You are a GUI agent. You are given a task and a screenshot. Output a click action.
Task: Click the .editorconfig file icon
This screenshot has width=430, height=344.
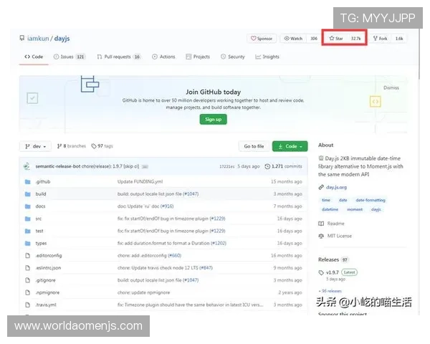[x=28, y=255]
